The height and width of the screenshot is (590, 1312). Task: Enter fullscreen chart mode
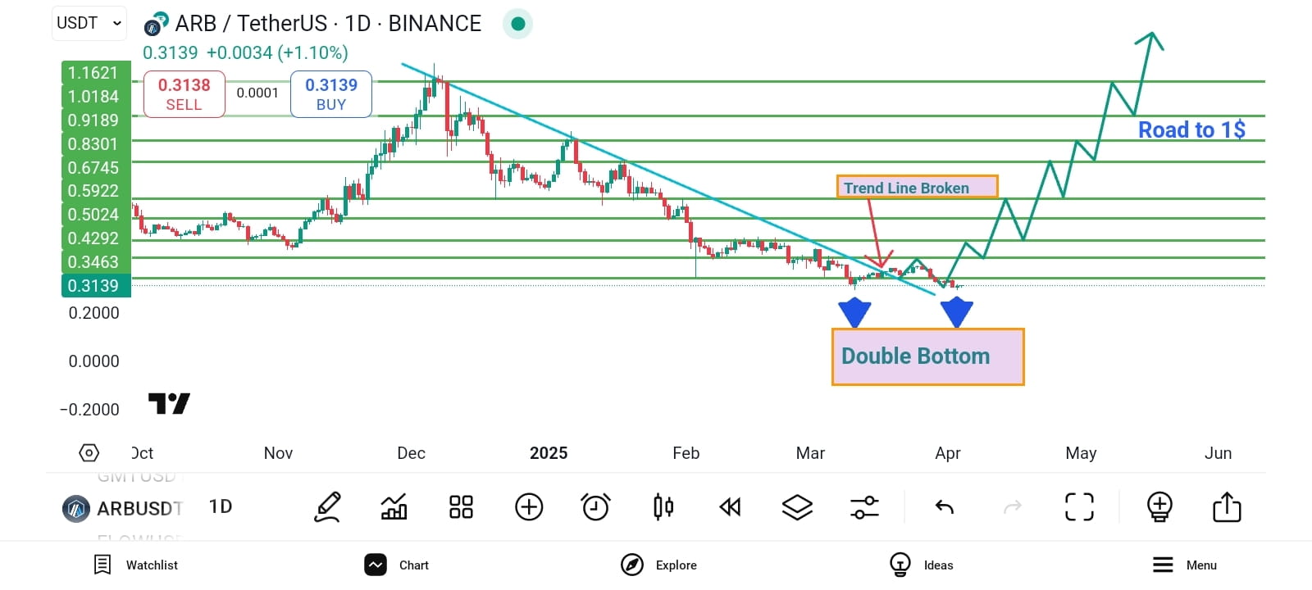pos(1079,507)
